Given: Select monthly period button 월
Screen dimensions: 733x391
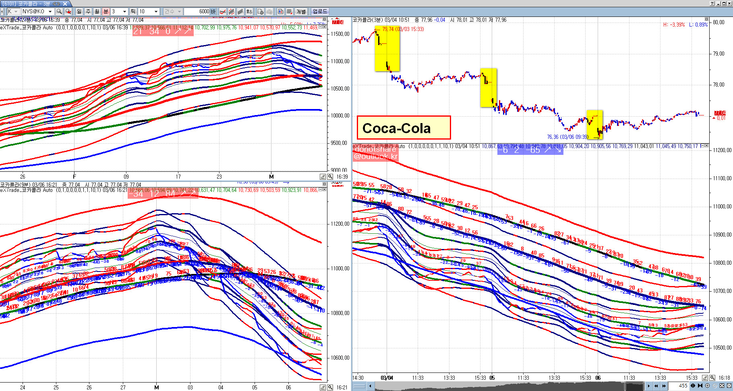Looking at the screenshot, I should (x=97, y=12).
